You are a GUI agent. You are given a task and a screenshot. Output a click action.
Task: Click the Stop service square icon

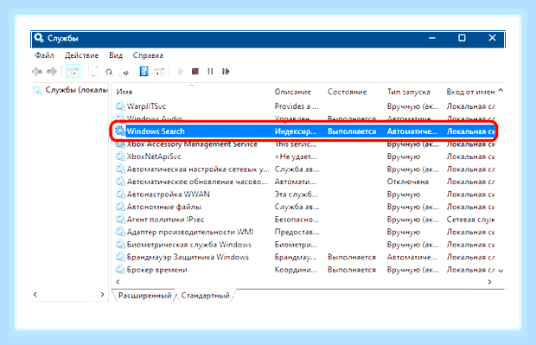click(195, 71)
